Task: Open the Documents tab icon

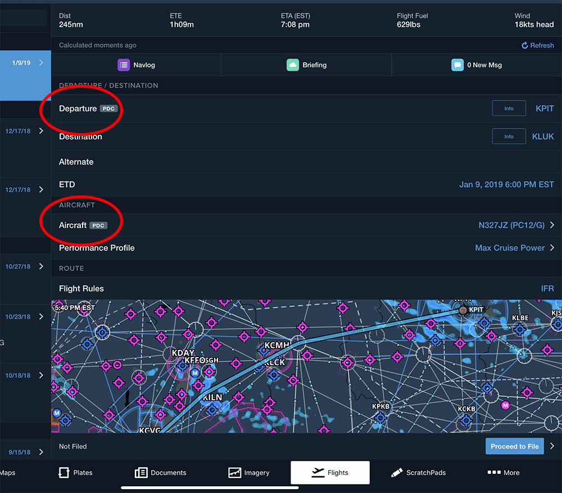Action: click(141, 473)
